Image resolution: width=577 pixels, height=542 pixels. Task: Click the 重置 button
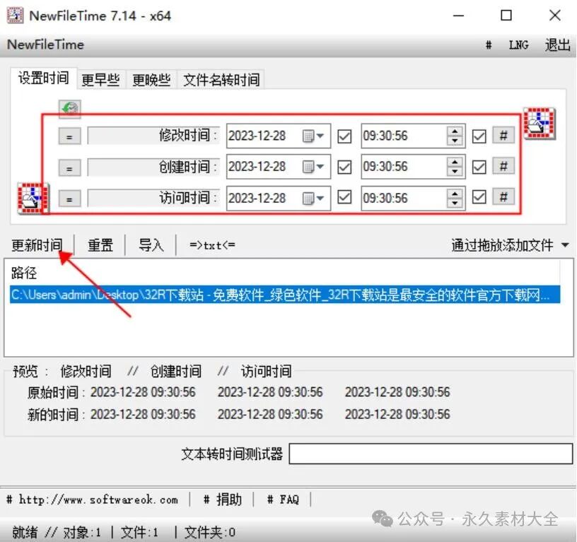(x=100, y=245)
